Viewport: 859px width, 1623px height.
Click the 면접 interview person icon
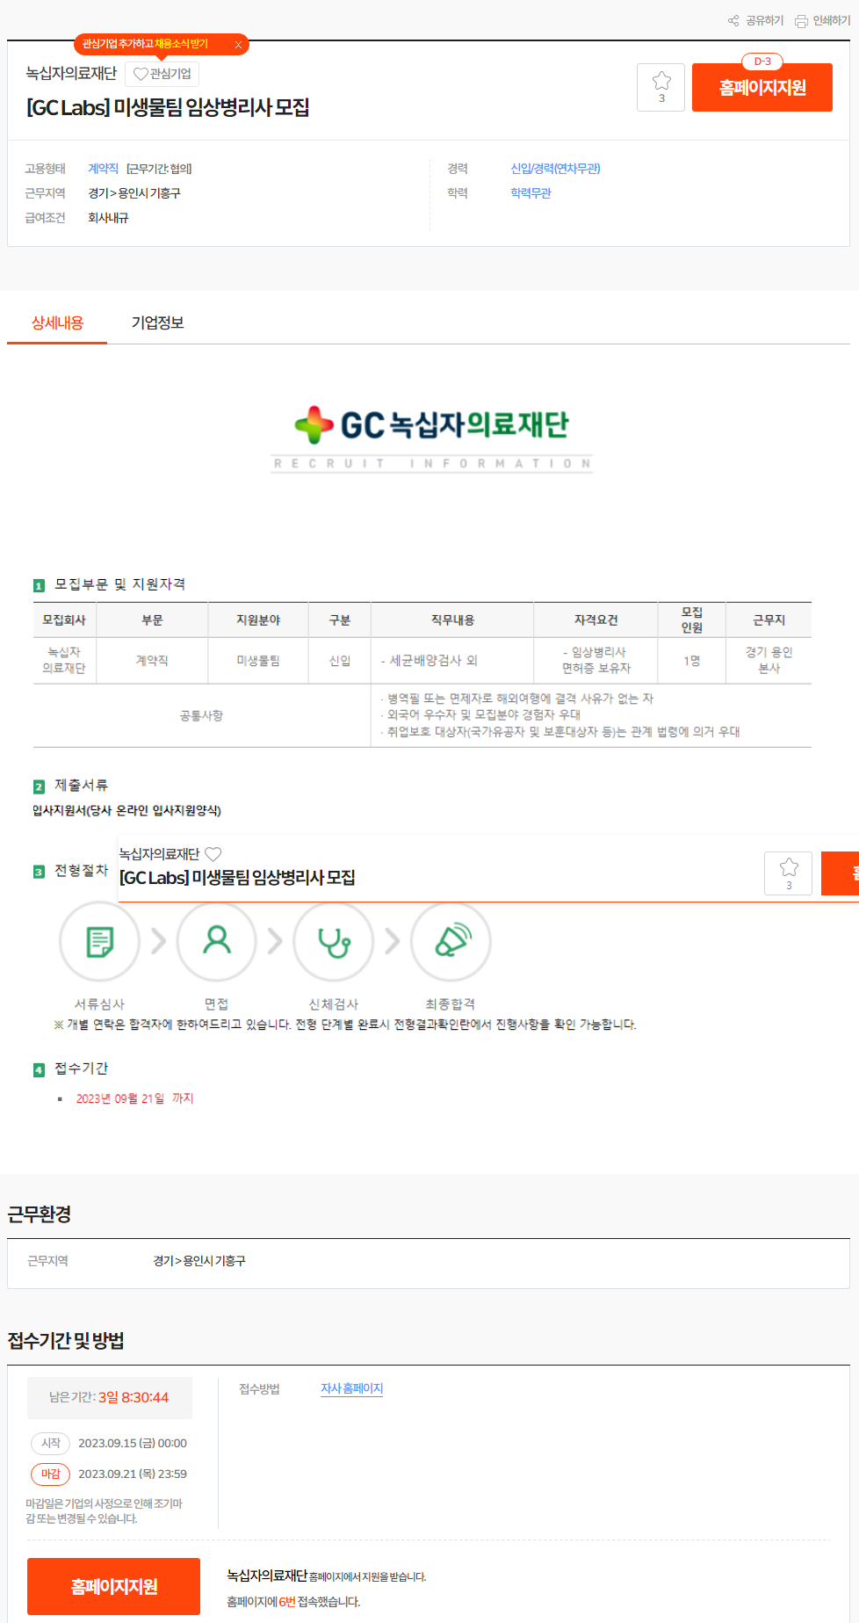click(216, 941)
